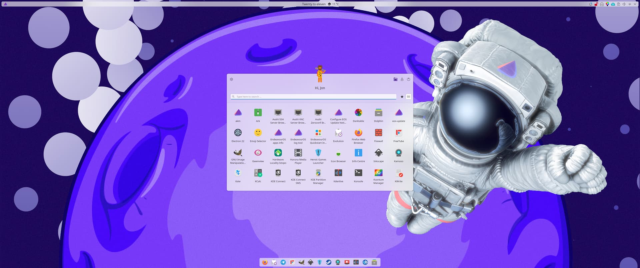The width and height of the screenshot is (640, 268).
Task: Open Emoji Selector
Action: (x=258, y=135)
